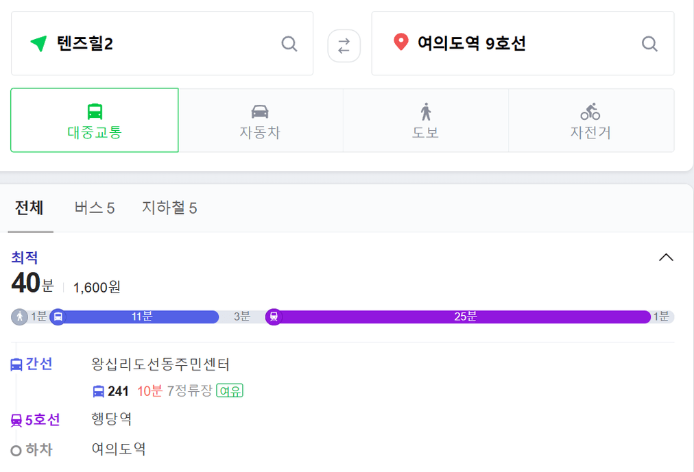The height and width of the screenshot is (472, 694).
Task: Click the 텐즈힐2 origin input field
Action: [162, 43]
